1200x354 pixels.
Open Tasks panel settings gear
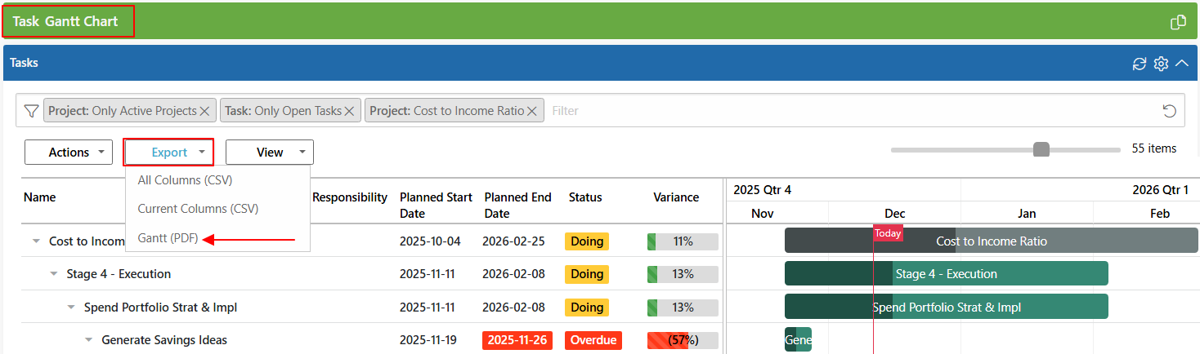[1161, 64]
